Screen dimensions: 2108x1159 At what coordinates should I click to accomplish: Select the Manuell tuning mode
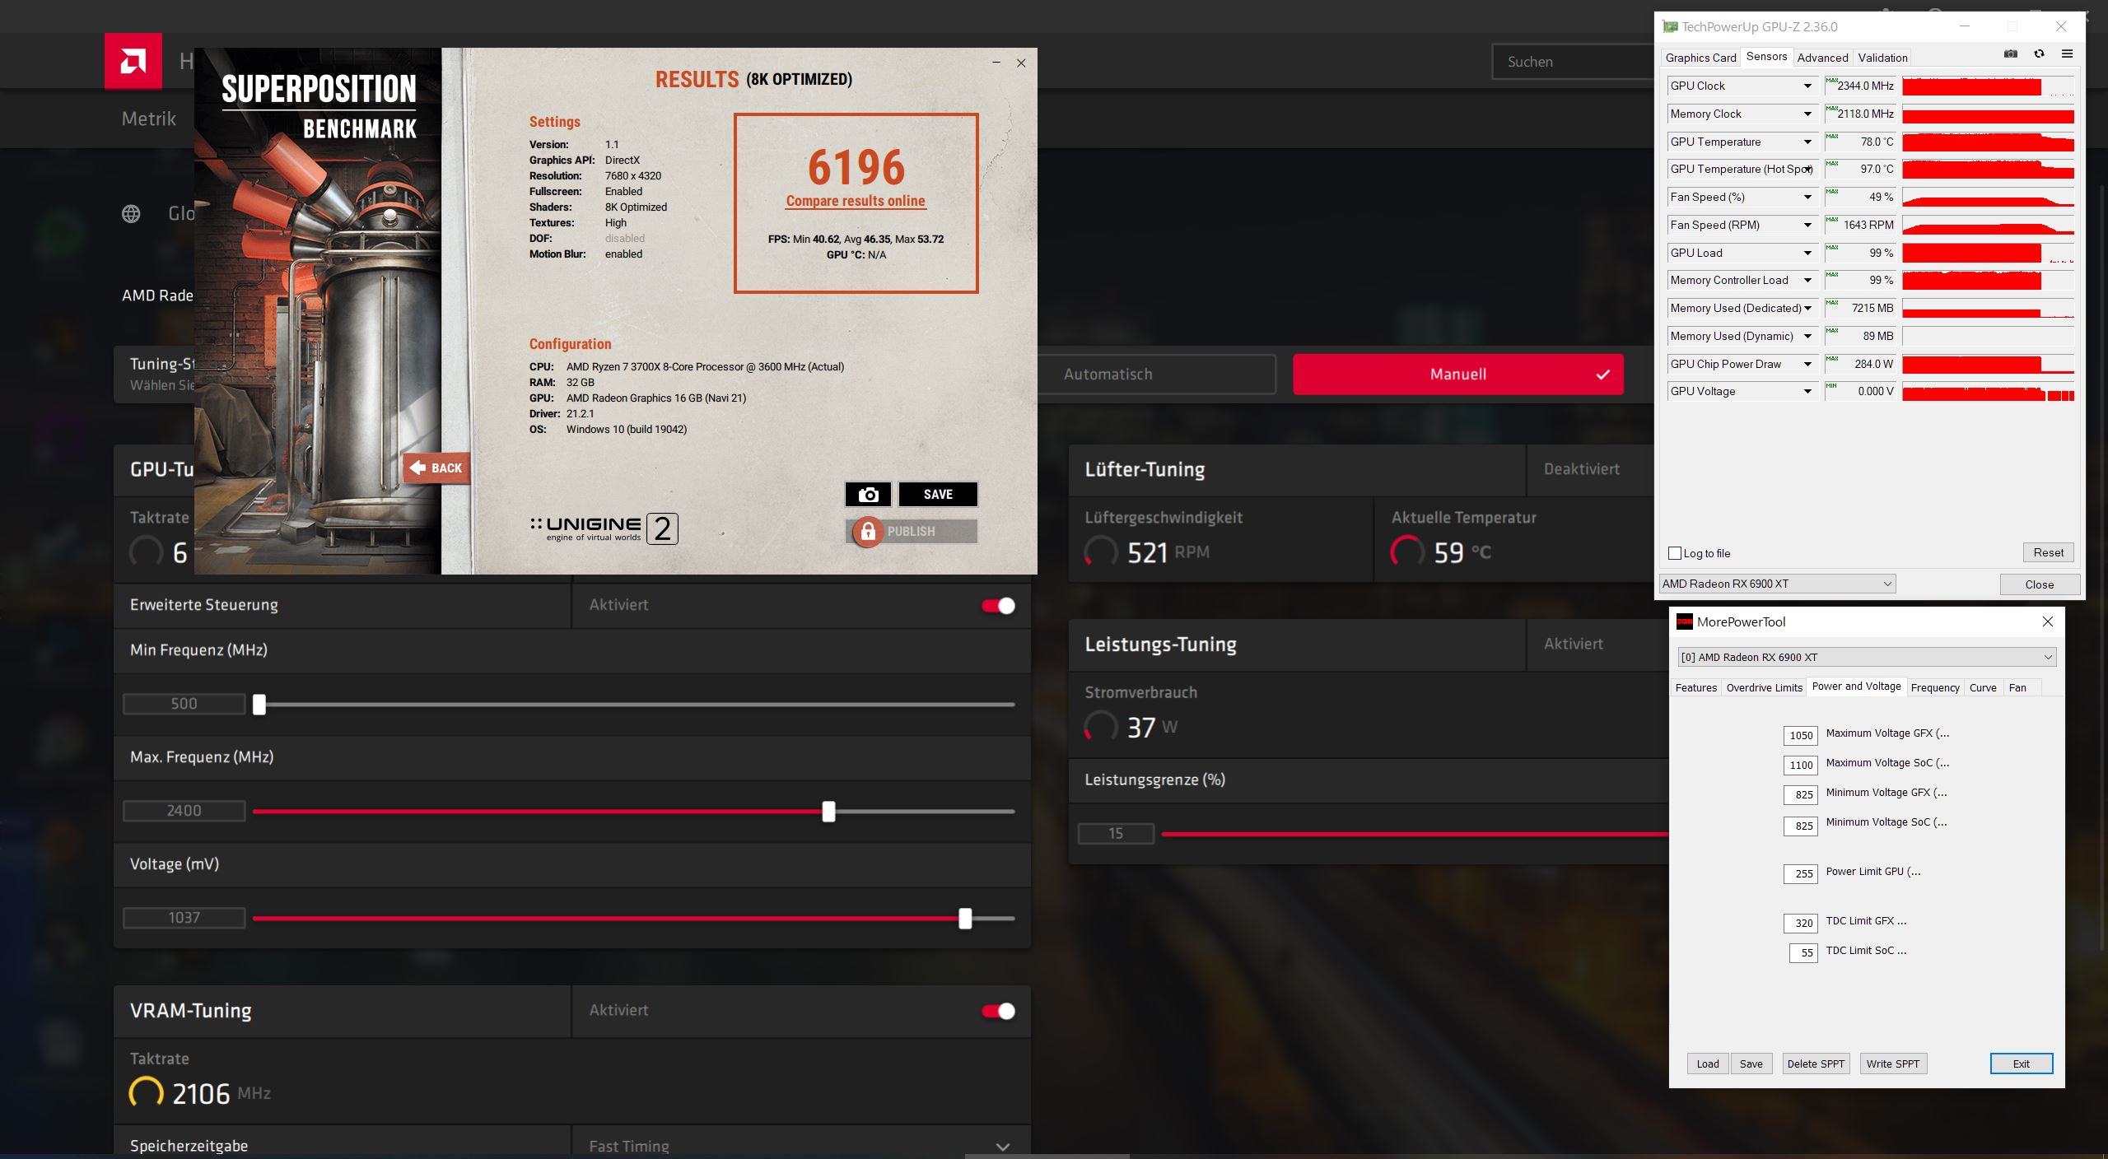tap(1457, 375)
